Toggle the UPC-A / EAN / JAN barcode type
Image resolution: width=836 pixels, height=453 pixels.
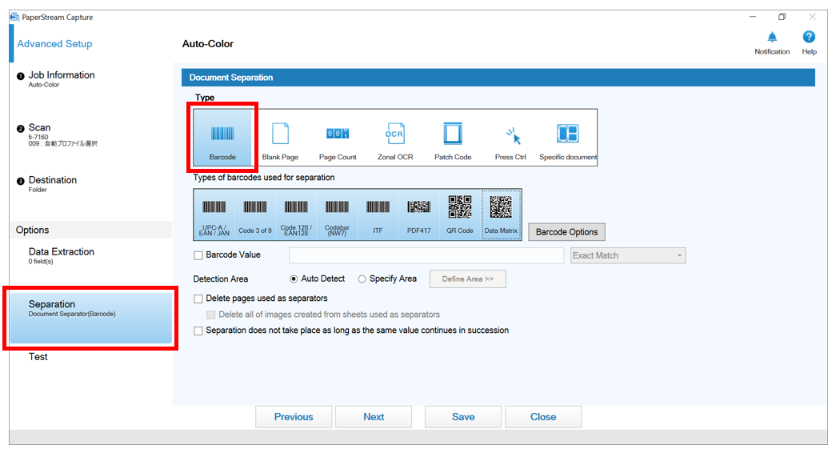click(x=214, y=214)
